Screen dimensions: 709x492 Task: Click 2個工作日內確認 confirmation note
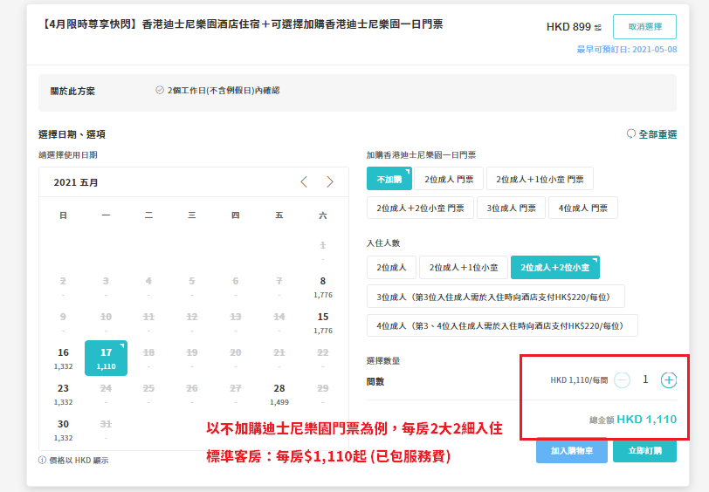coord(224,91)
